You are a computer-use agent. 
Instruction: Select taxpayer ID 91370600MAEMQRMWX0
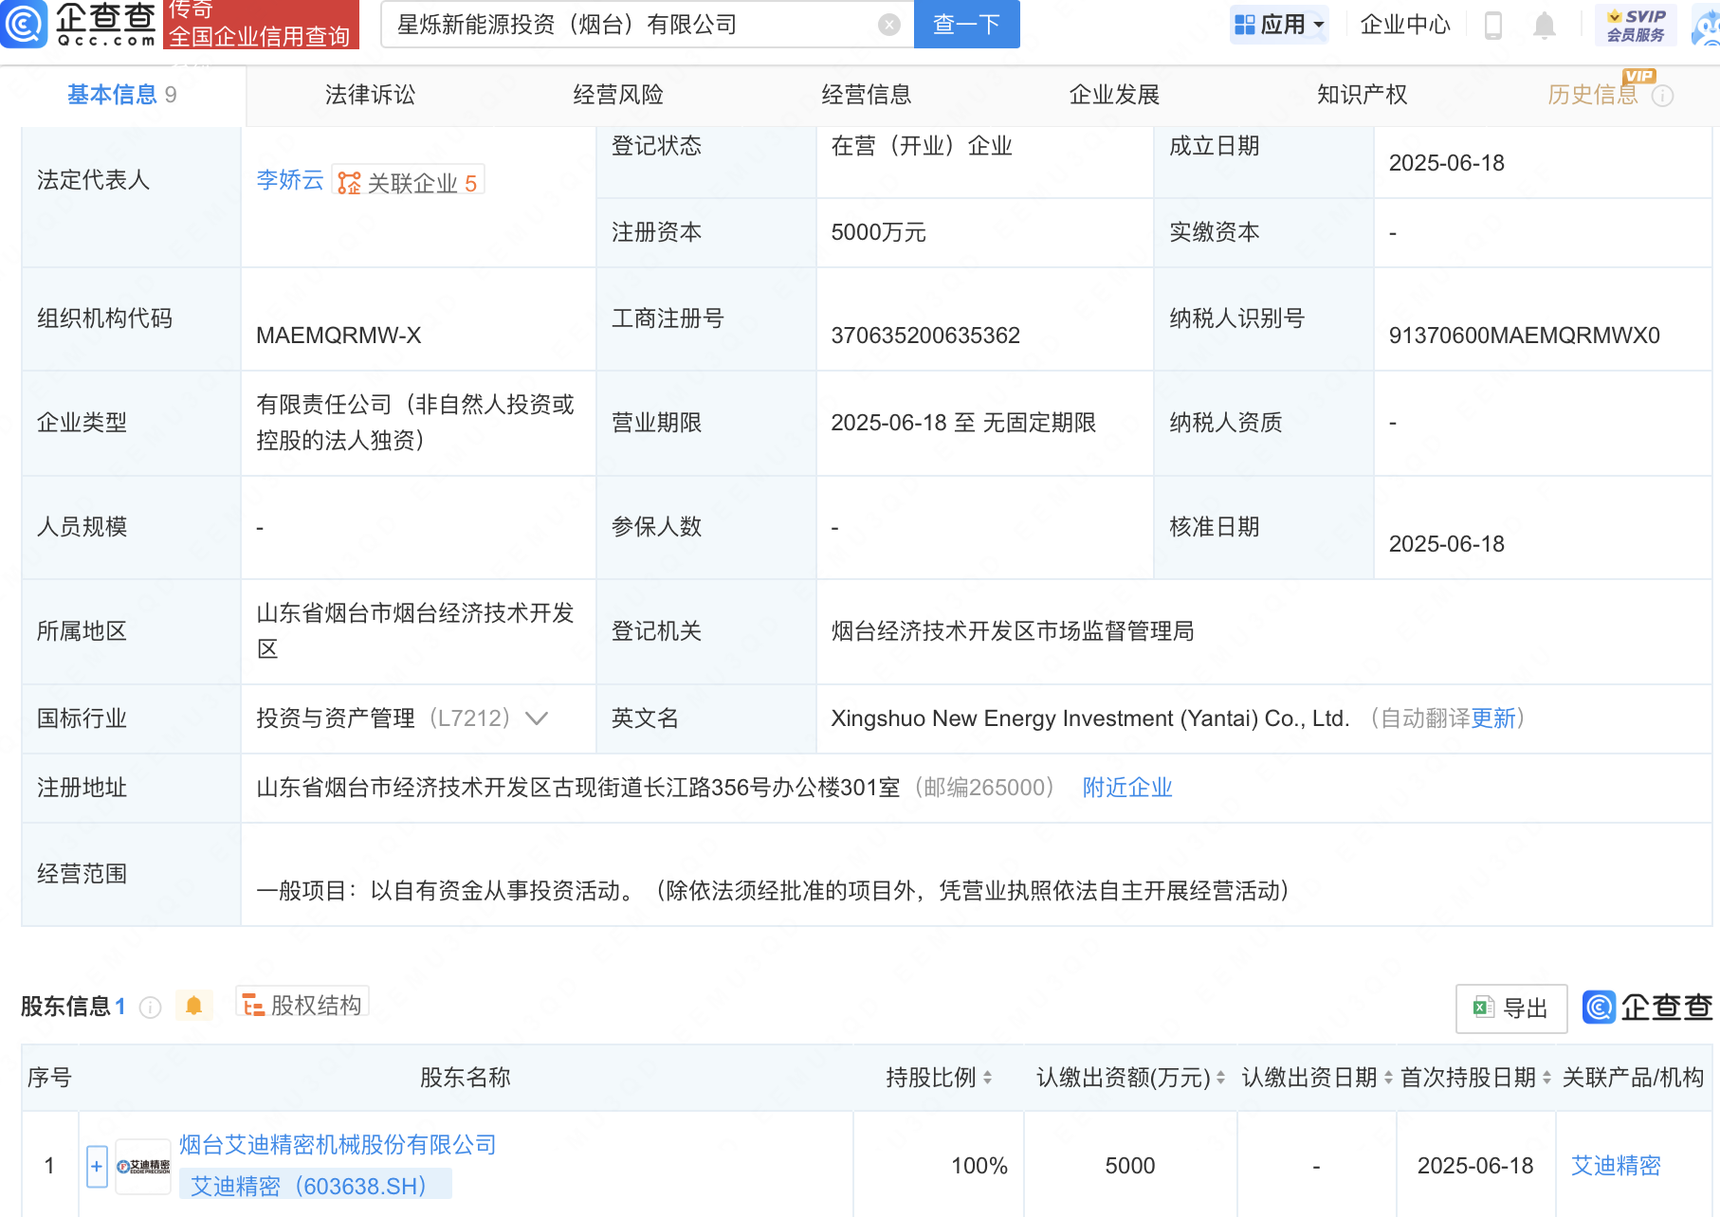click(1524, 336)
